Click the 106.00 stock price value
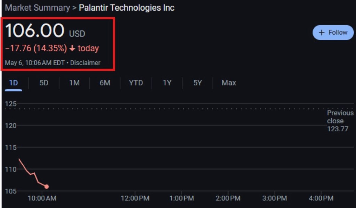Screen dimensions: 356x208 tap(35, 31)
